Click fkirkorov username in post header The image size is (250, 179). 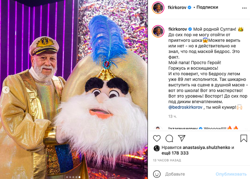pos(177,7)
